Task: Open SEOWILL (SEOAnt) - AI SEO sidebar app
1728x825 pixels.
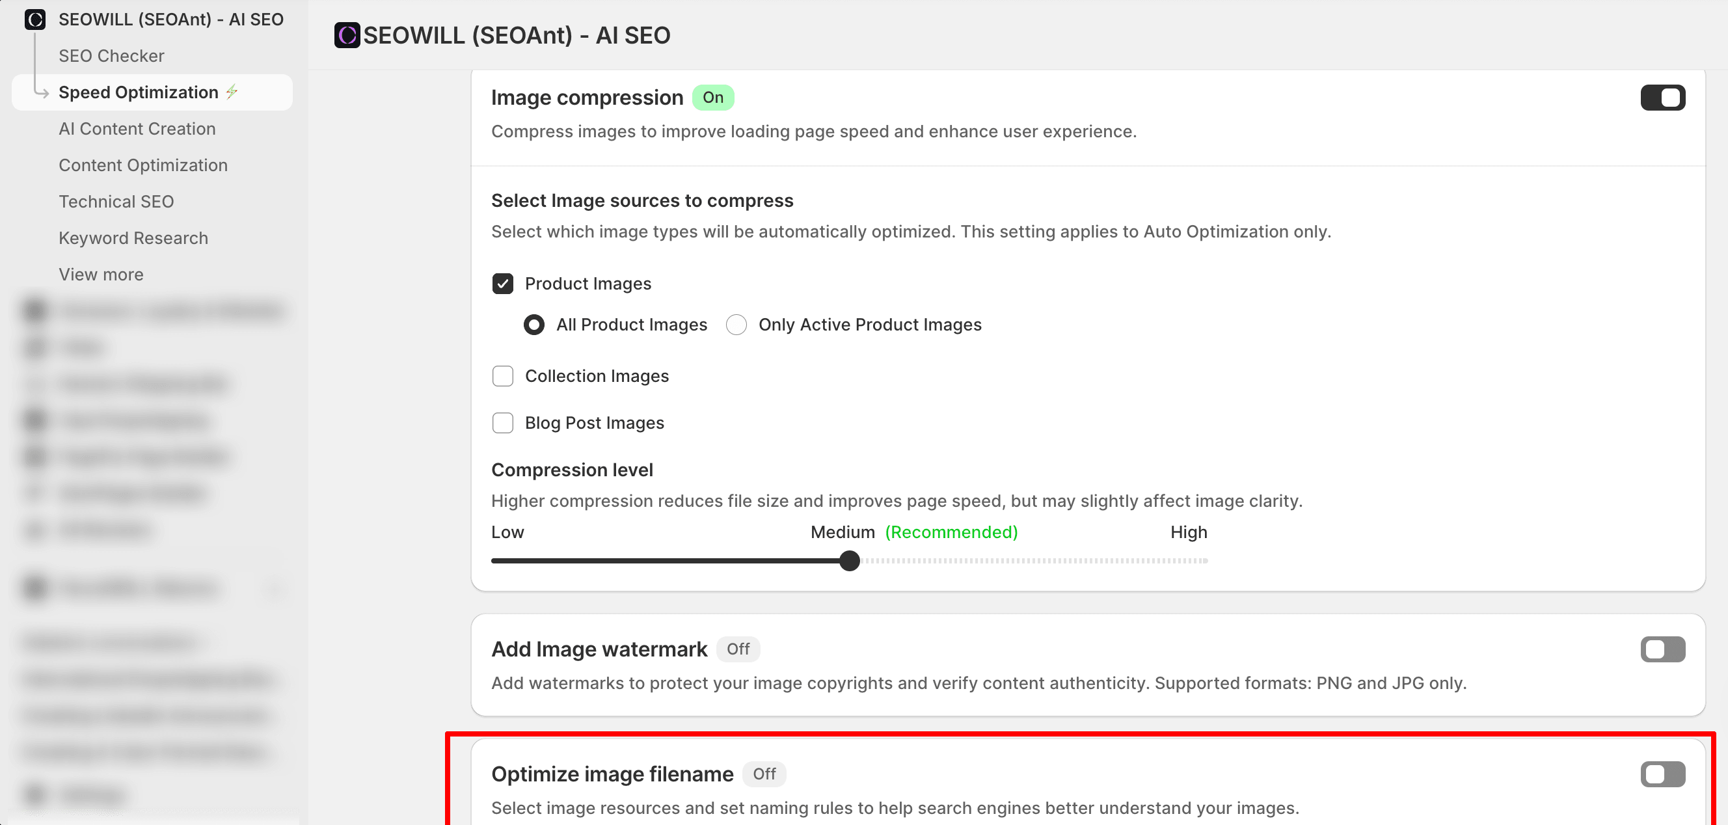Action: [x=170, y=20]
